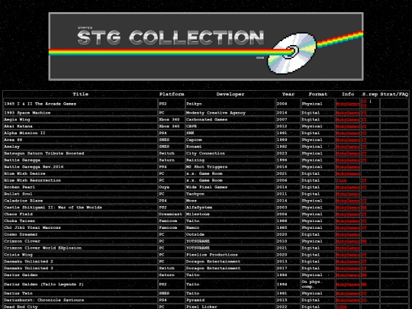Open Itch link for Blue Wish Resurrection
Image resolution: width=412 pixels, height=309 pixels.
[x=341, y=181]
